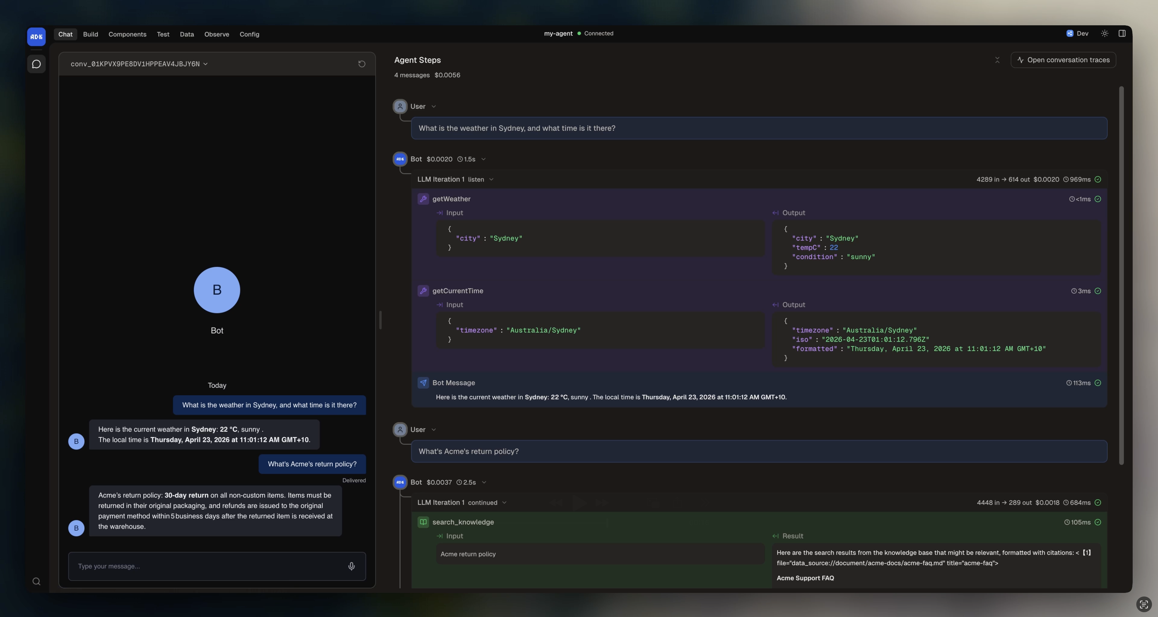Switch to the Chat tab
The height and width of the screenshot is (617, 1158).
pos(65,35)
